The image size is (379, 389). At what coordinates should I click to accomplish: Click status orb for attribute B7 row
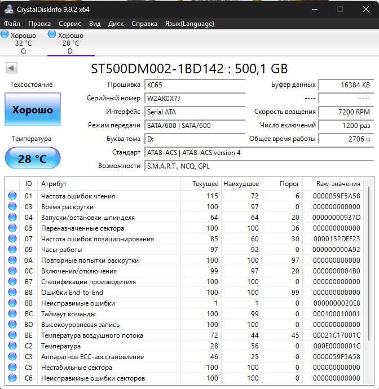12,281
